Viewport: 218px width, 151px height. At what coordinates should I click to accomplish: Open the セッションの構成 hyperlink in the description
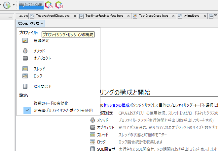117,105
